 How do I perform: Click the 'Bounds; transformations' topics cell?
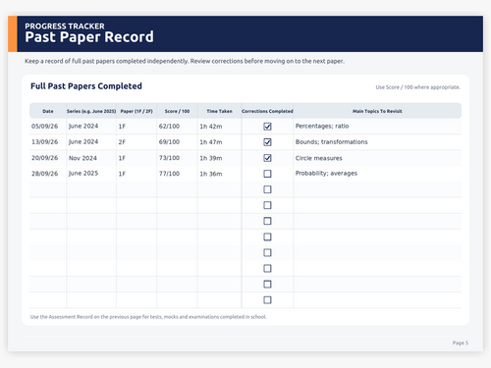click(377, 142)
